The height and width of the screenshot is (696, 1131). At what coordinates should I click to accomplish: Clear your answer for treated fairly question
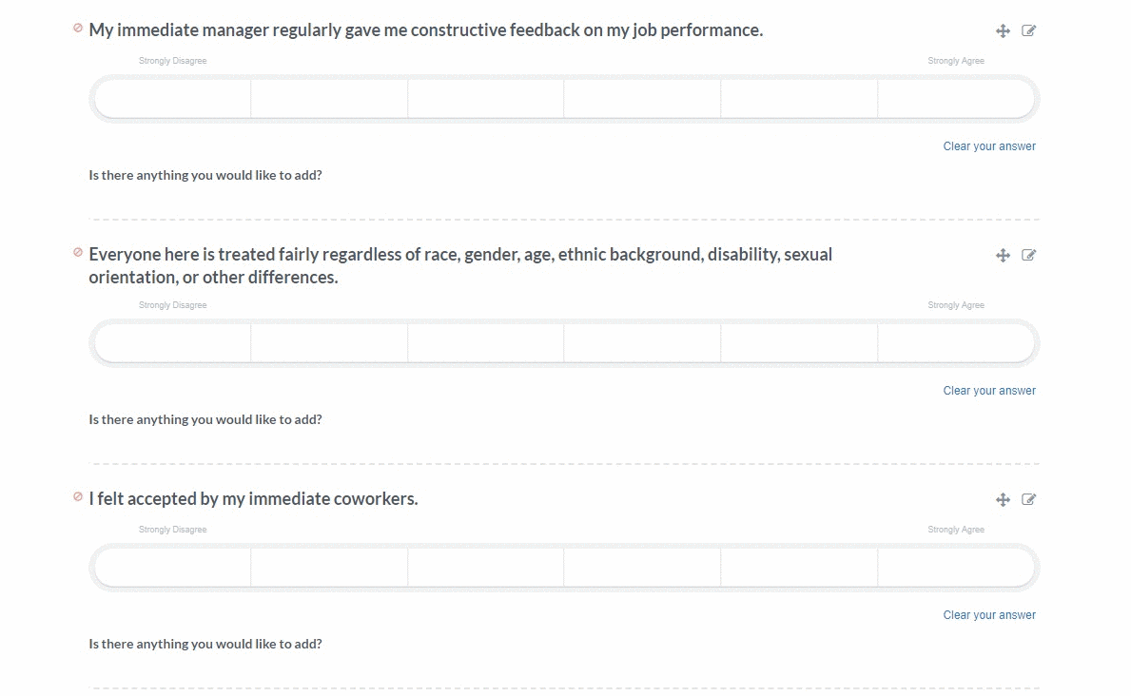(989, 391)
